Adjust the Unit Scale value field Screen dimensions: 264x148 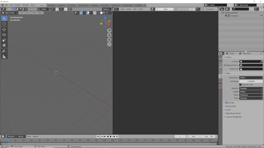tap(251, 81)
